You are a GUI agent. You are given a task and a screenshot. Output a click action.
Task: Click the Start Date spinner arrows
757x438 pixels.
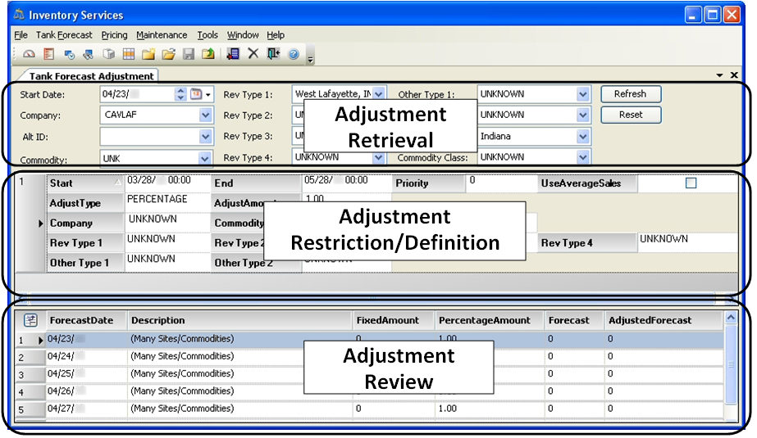click(x=181, y=94)
